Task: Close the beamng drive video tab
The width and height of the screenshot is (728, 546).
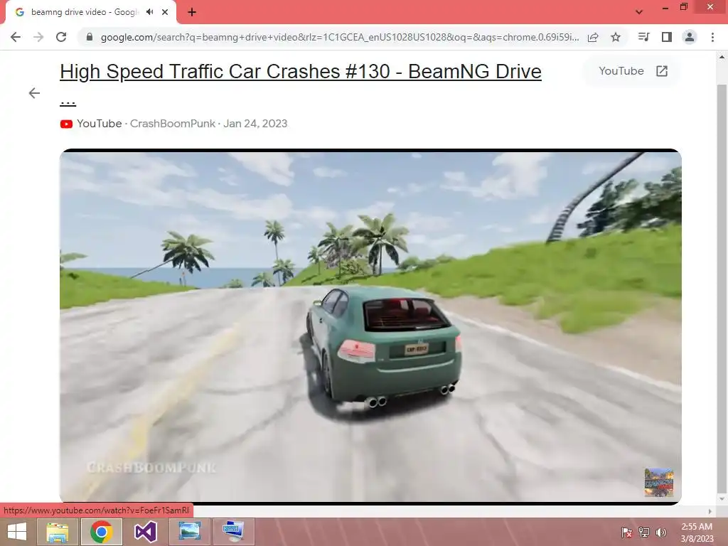Action: [x=165, y=12]
